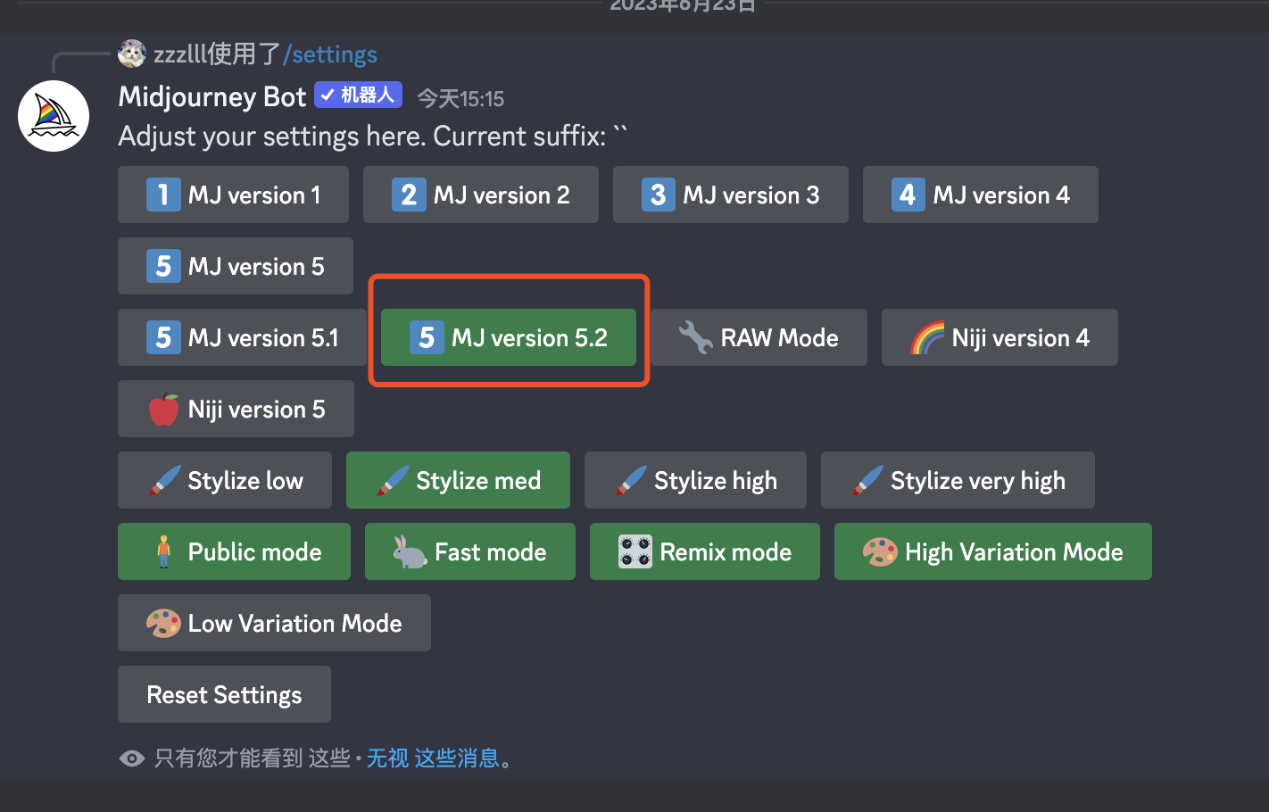Screen dimensions: 1269x812
Task: Click number 5 icon on MJ version 5.2
Action: [427, 337]
